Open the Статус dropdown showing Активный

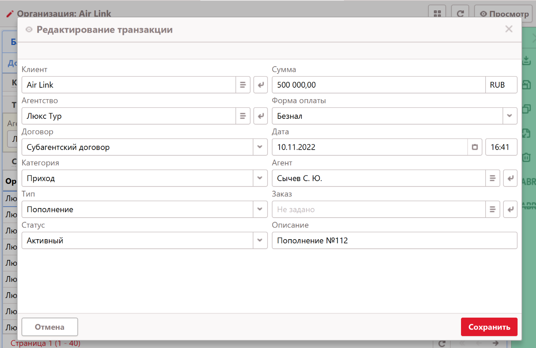coord(260,241)
